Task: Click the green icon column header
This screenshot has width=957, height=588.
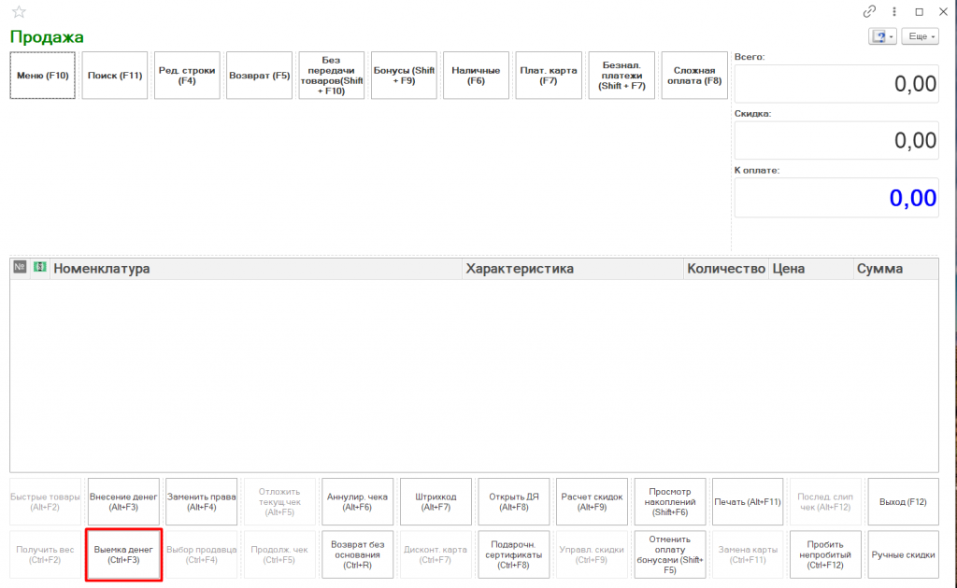Action: [40, 268]
